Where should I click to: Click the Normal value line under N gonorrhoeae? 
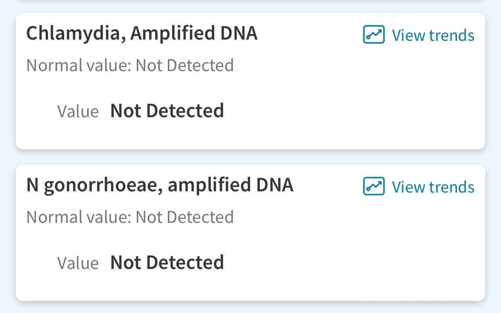coord(130,217)
